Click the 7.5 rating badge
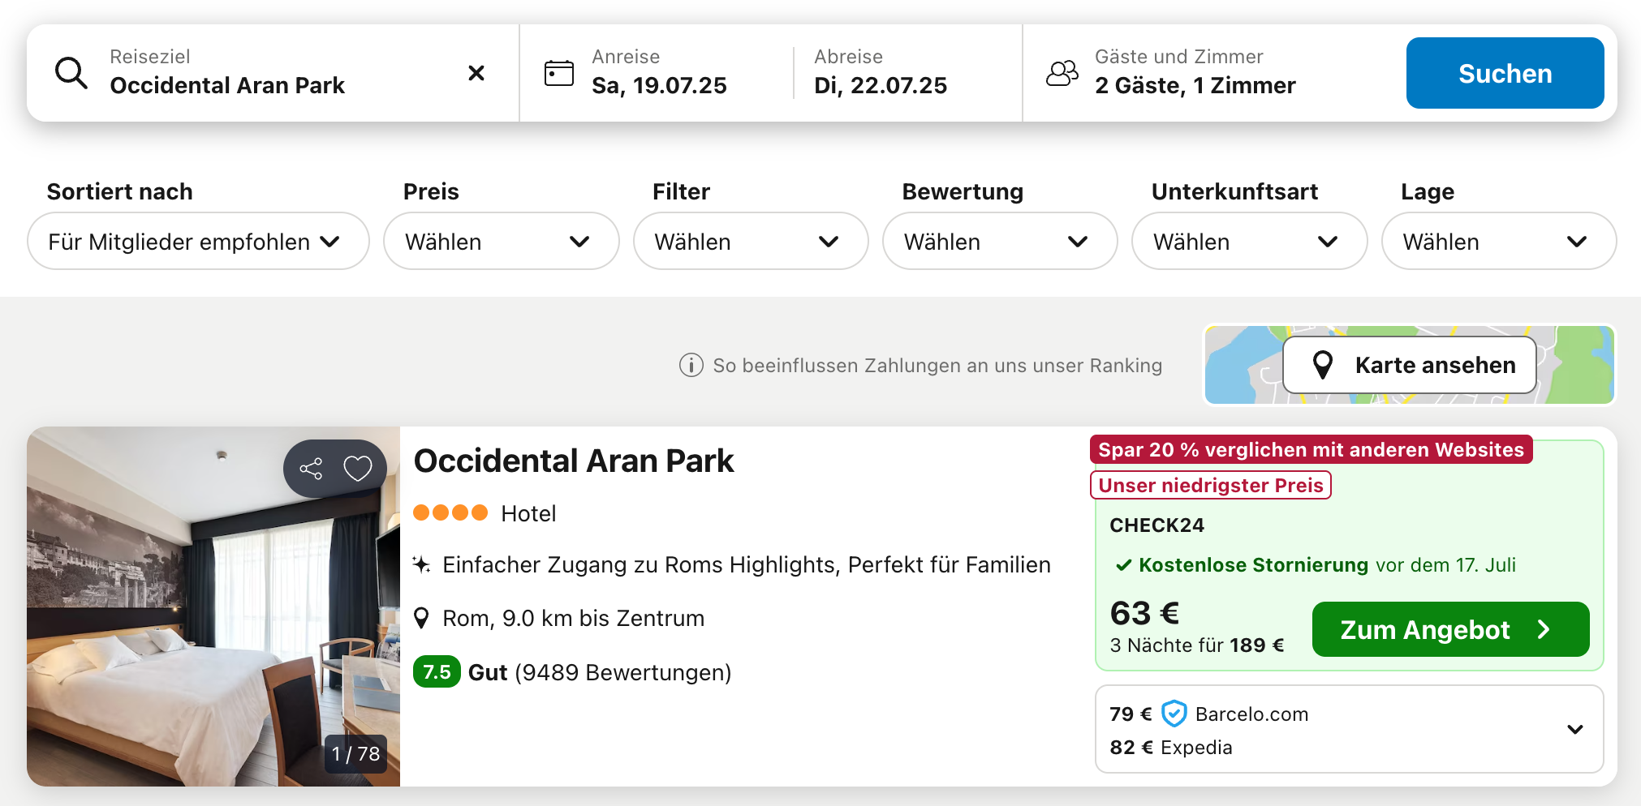The width and height of the screenshot is (1641, 806). (x=437, y=672)
